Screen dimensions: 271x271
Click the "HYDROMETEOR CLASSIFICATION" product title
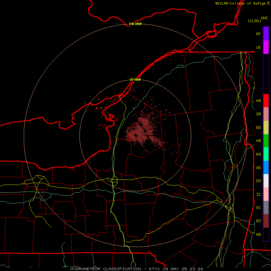click(x=106, y=269)
